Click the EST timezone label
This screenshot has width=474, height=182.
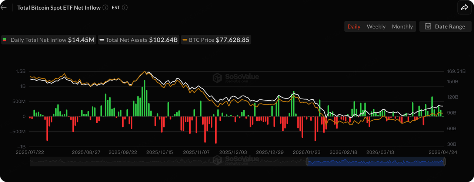click(116, 7)
